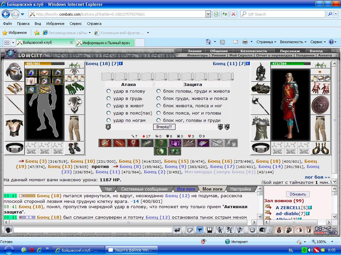Click the chat message input field

pyautogui.click(x=93, y=230)
